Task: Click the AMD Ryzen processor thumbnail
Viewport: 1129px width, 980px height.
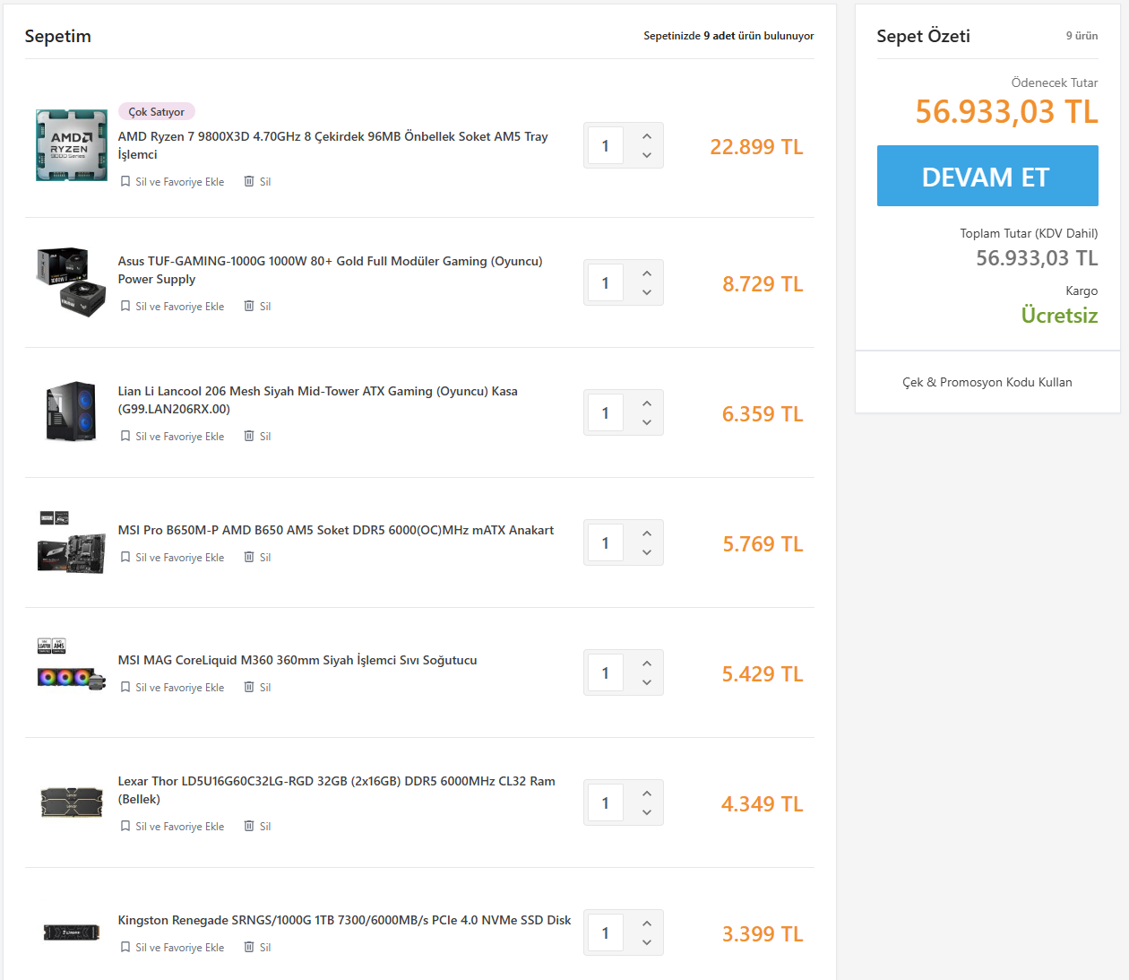Action: pyautogui.click(x=72, y=145)
